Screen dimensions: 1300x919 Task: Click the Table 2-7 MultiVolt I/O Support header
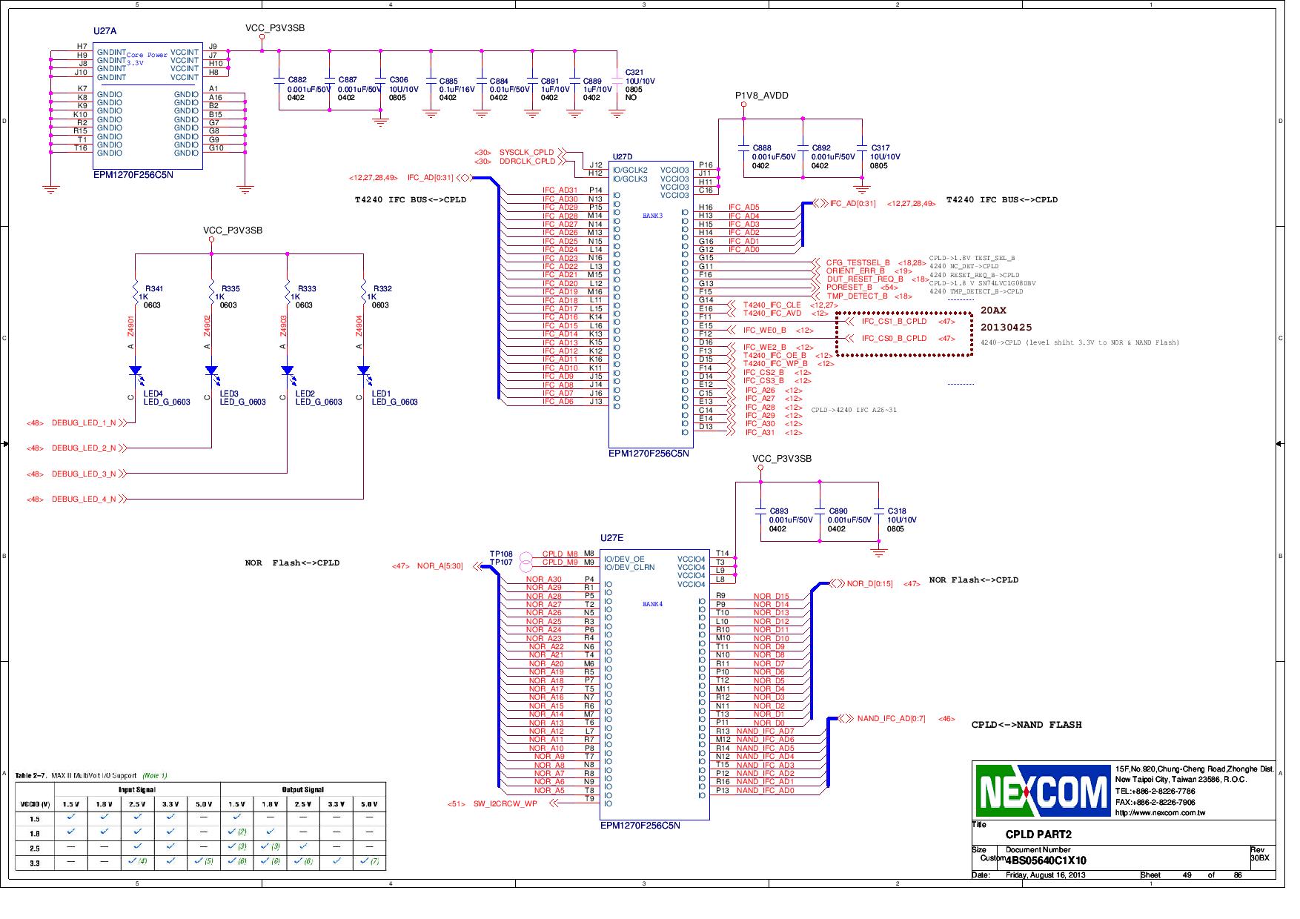point(74,776)
